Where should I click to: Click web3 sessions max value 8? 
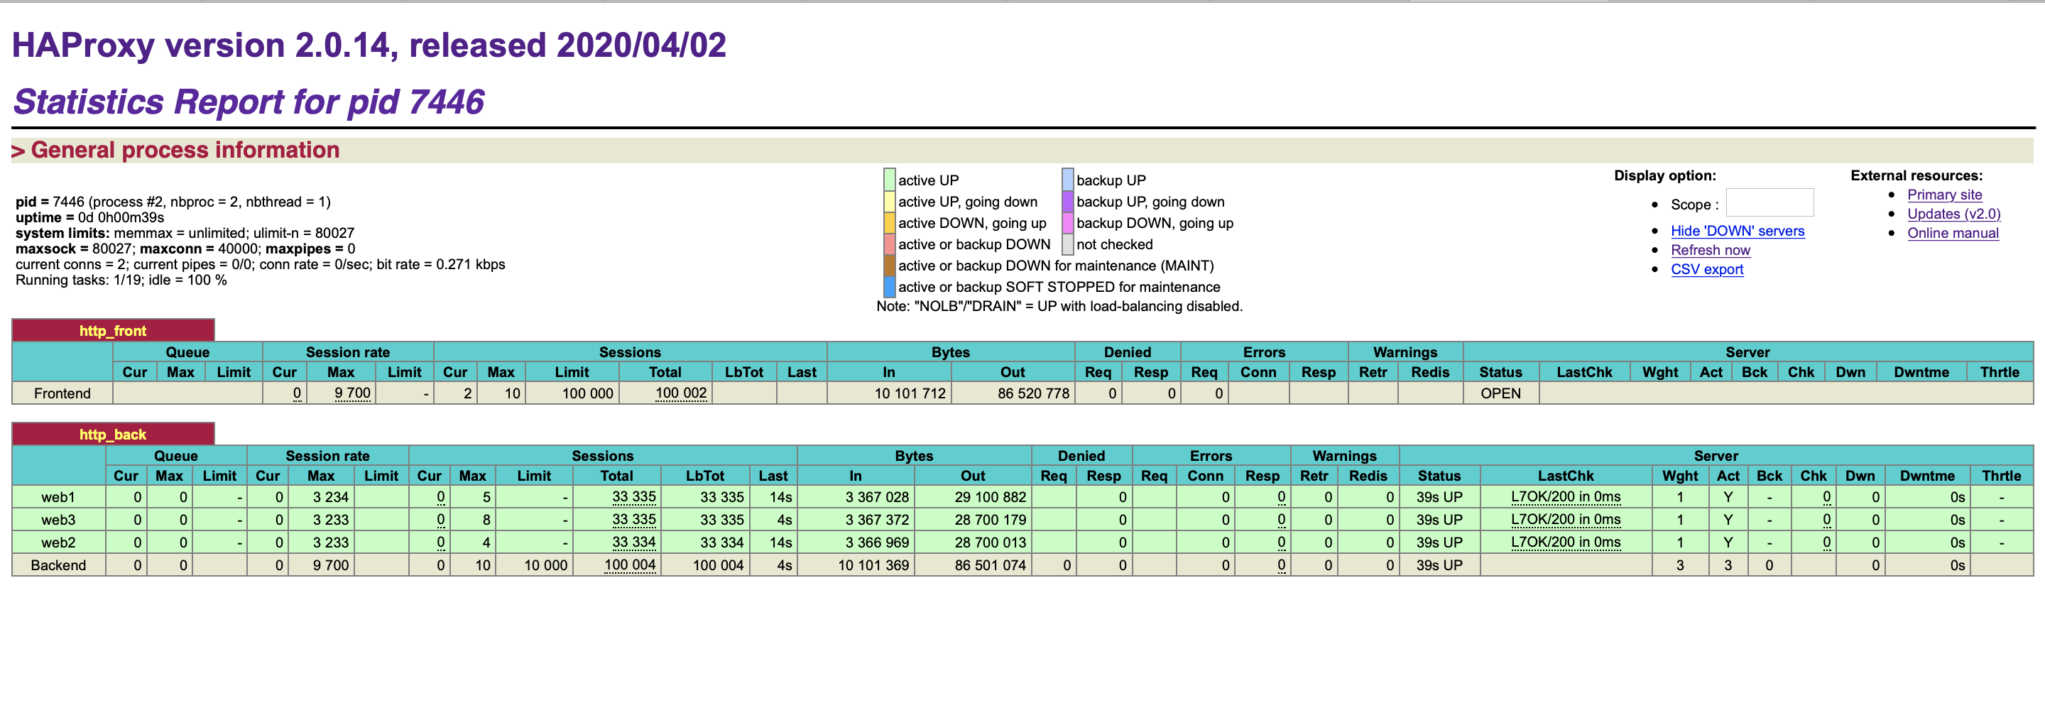tap(486, 520)
